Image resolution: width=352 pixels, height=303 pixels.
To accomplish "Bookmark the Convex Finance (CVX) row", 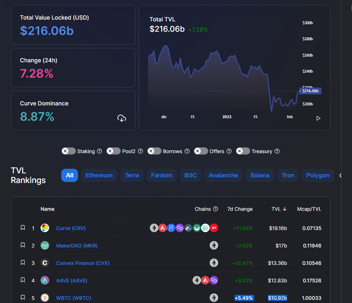I will [23, 262].
